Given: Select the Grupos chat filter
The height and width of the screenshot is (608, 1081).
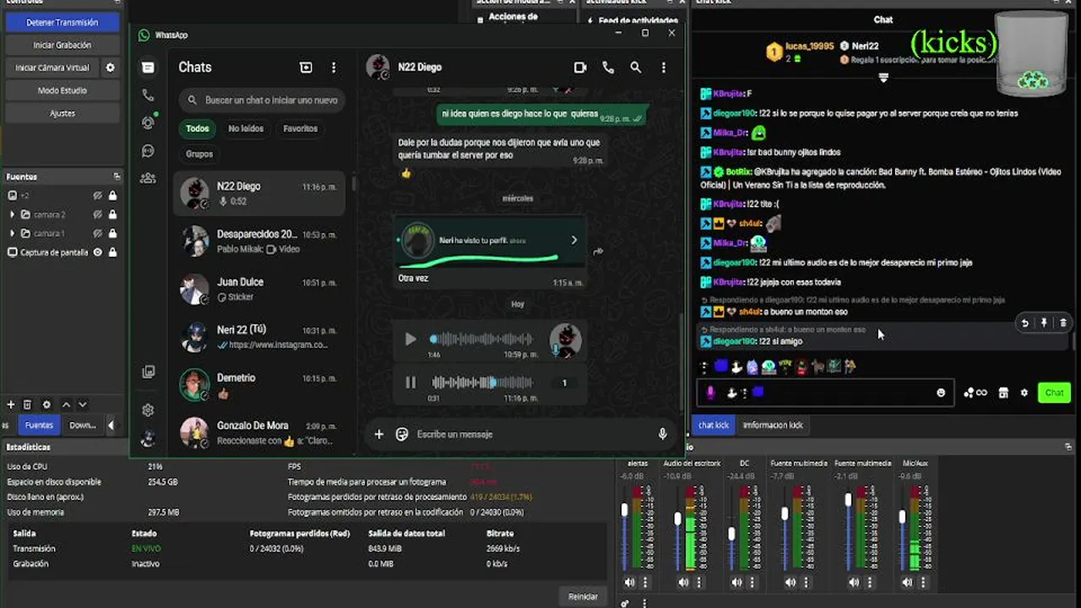Looking at the screenshot, I should coord(199,154).
